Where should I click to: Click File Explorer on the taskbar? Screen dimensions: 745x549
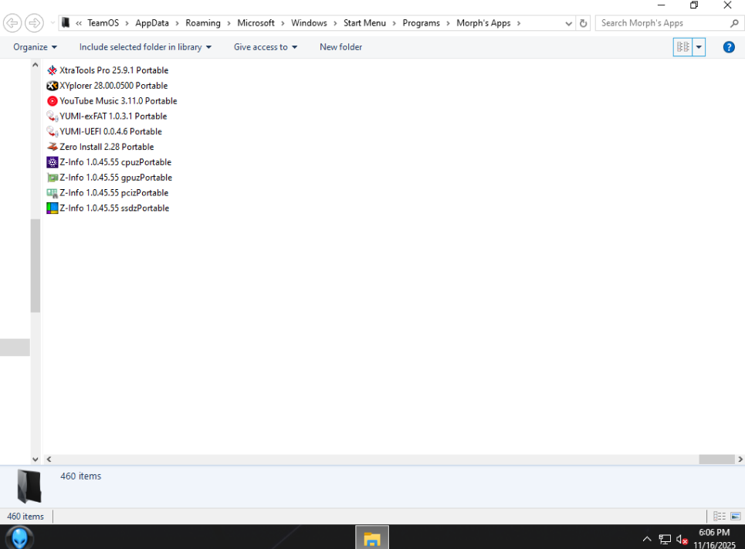pyautogui.click(x=372, y=537)
